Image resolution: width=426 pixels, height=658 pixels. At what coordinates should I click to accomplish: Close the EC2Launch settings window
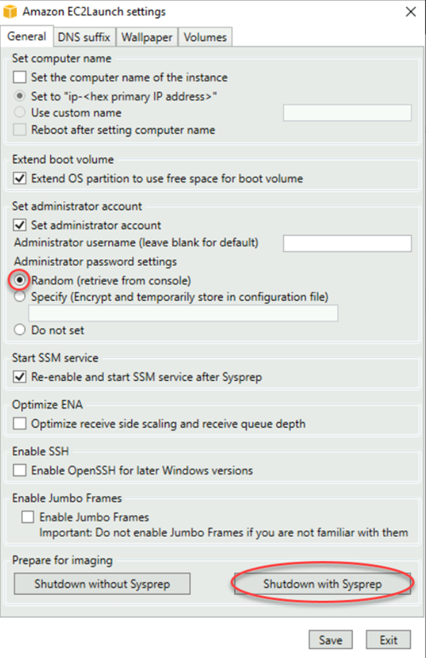pos(411,12)
